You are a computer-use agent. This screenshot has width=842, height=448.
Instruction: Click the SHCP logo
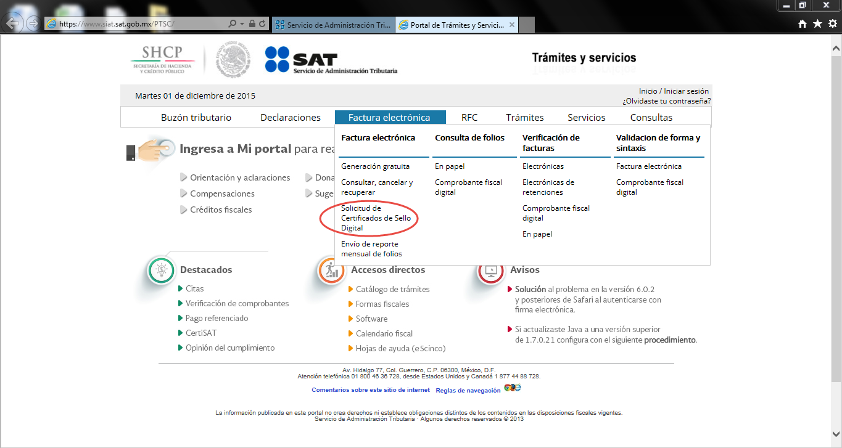[x=163, y=60]
